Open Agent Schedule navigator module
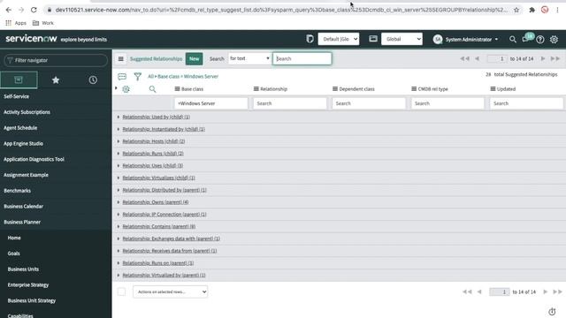 20,128
